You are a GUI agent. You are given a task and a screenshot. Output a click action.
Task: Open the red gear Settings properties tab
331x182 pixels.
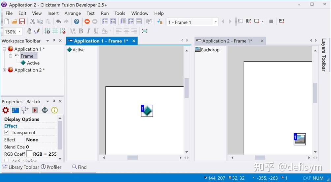click(6, 110)
